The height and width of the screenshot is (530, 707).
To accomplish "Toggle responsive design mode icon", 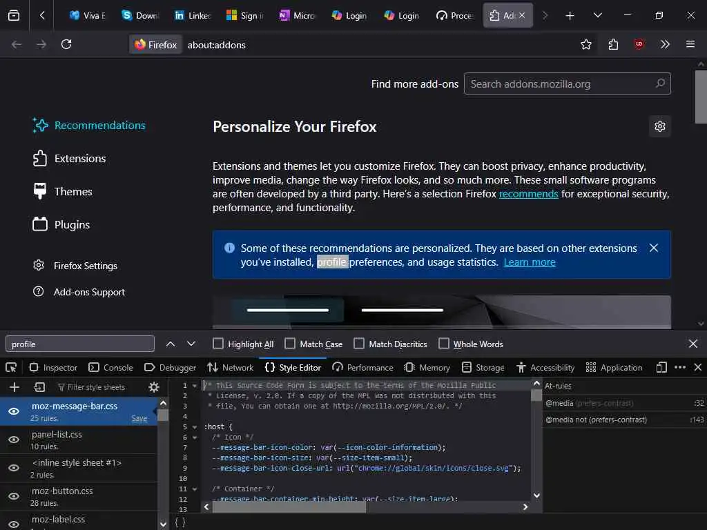I will coord(661,367).
